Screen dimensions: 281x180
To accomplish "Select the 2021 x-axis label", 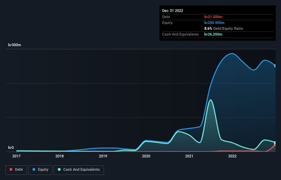I will [x=189, y=156].
